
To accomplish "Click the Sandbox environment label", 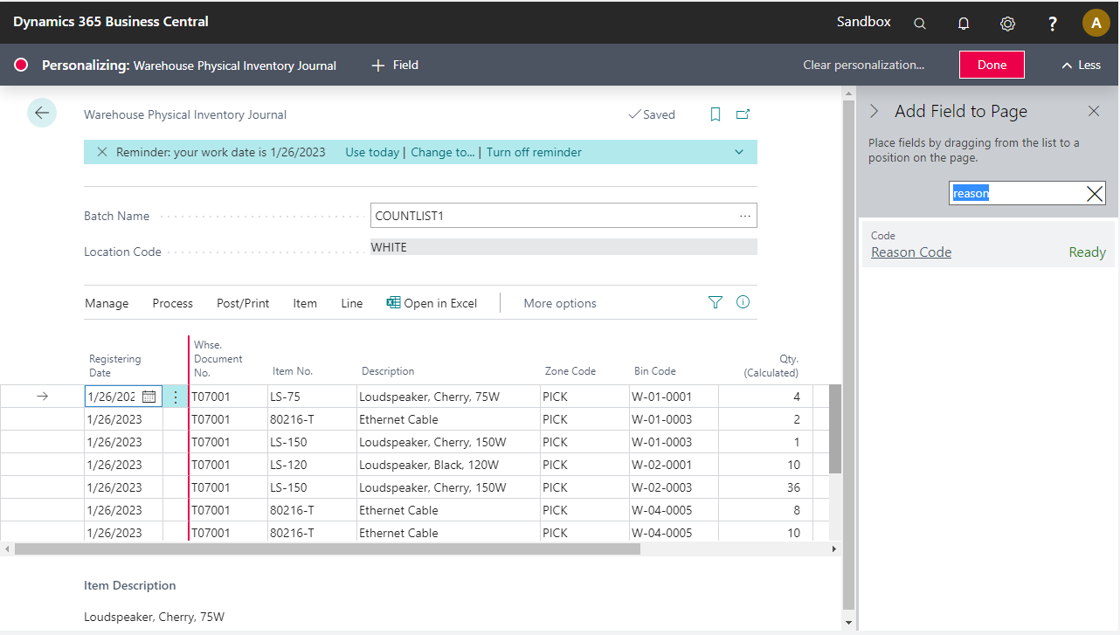I will coord(864,22).
